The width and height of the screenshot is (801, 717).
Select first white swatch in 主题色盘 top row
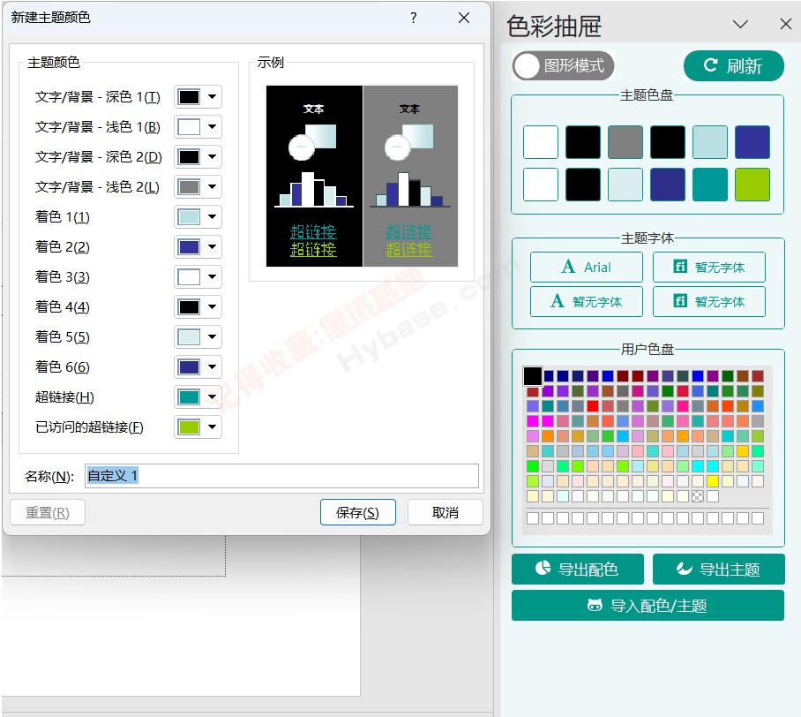coord(541,142)
